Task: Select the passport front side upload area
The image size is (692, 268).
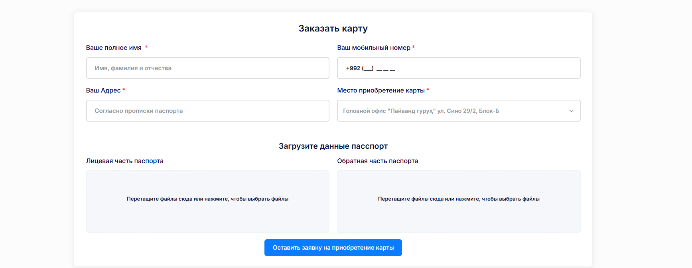Action: (207, 201)
